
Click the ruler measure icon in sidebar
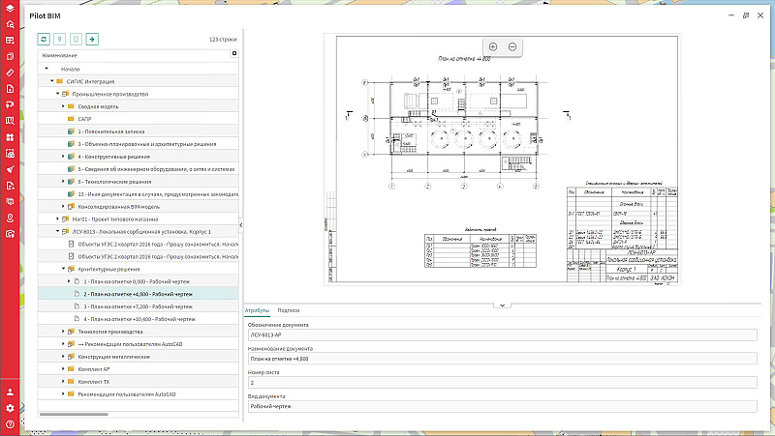10,73
